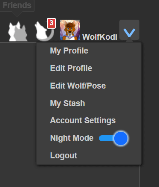Click the white wolf silhouette in Friends icon
This screenshot has height=187, width=159.
point(12,31)
